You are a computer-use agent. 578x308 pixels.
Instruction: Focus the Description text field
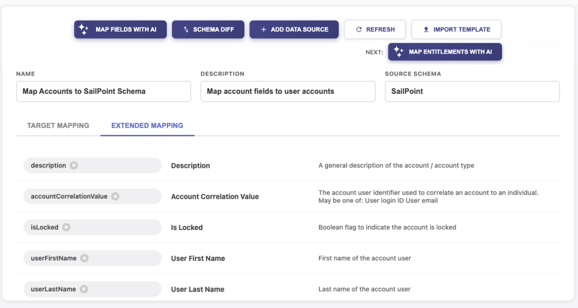click(x=288, y=91)
